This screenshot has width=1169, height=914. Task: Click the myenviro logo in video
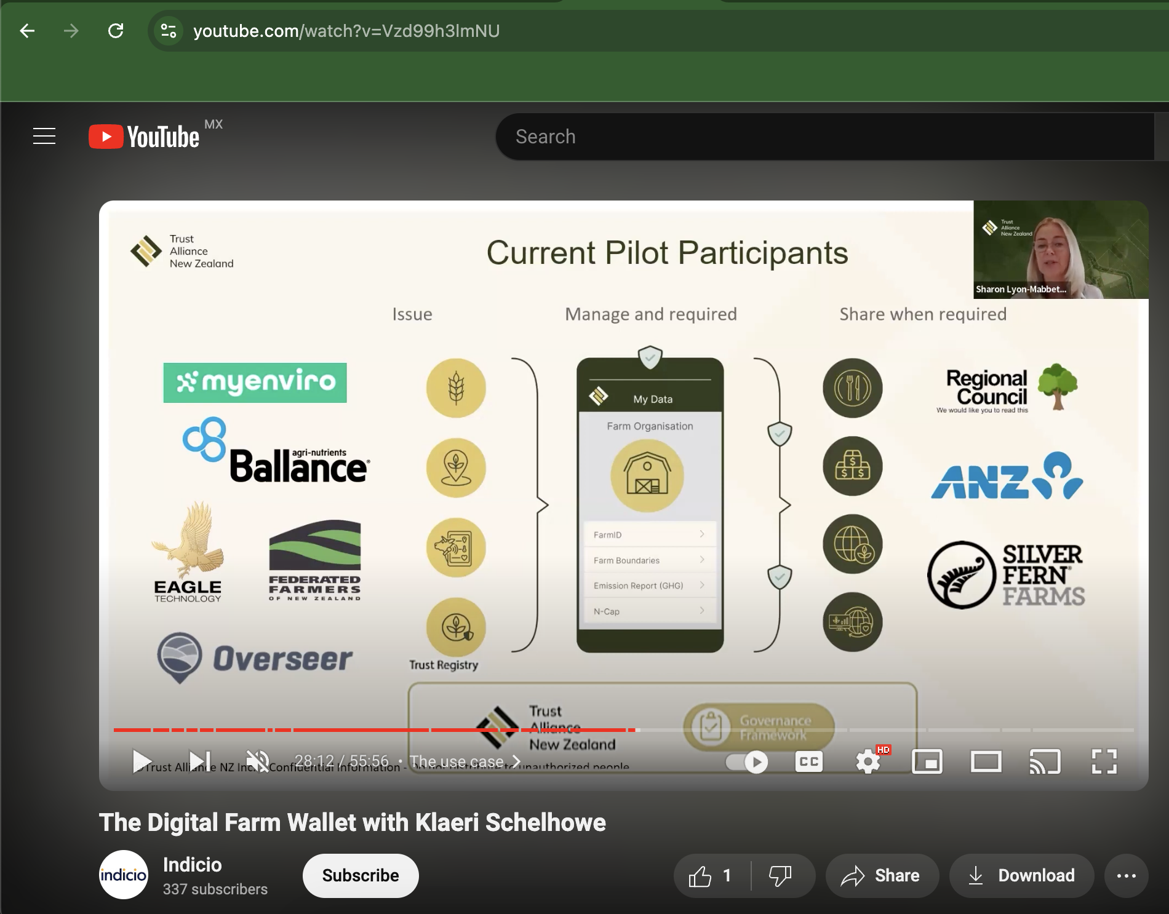pyautogui.click(x=255, y=383)
